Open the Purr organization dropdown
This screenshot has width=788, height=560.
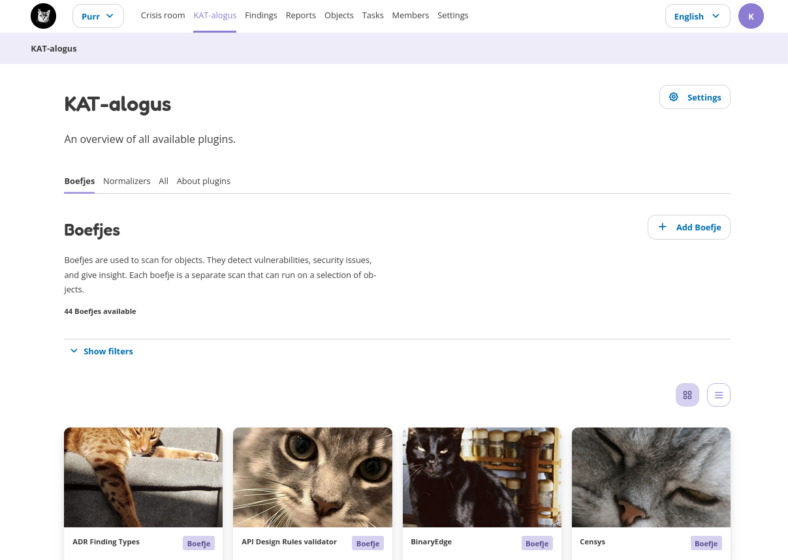[x=98, y=16]
